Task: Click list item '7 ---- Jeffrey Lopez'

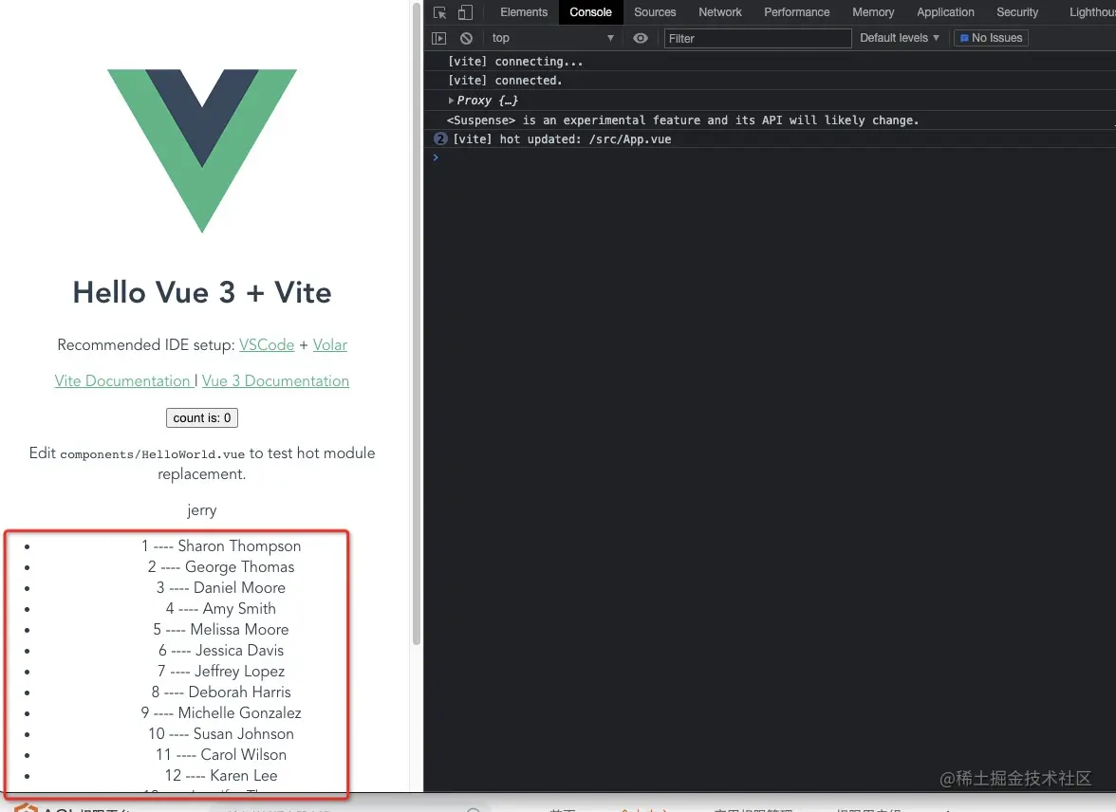Action: [x=220, y=671]
